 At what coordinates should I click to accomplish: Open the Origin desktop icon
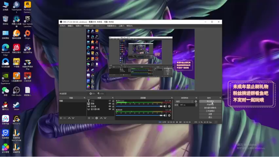point(28,34)
